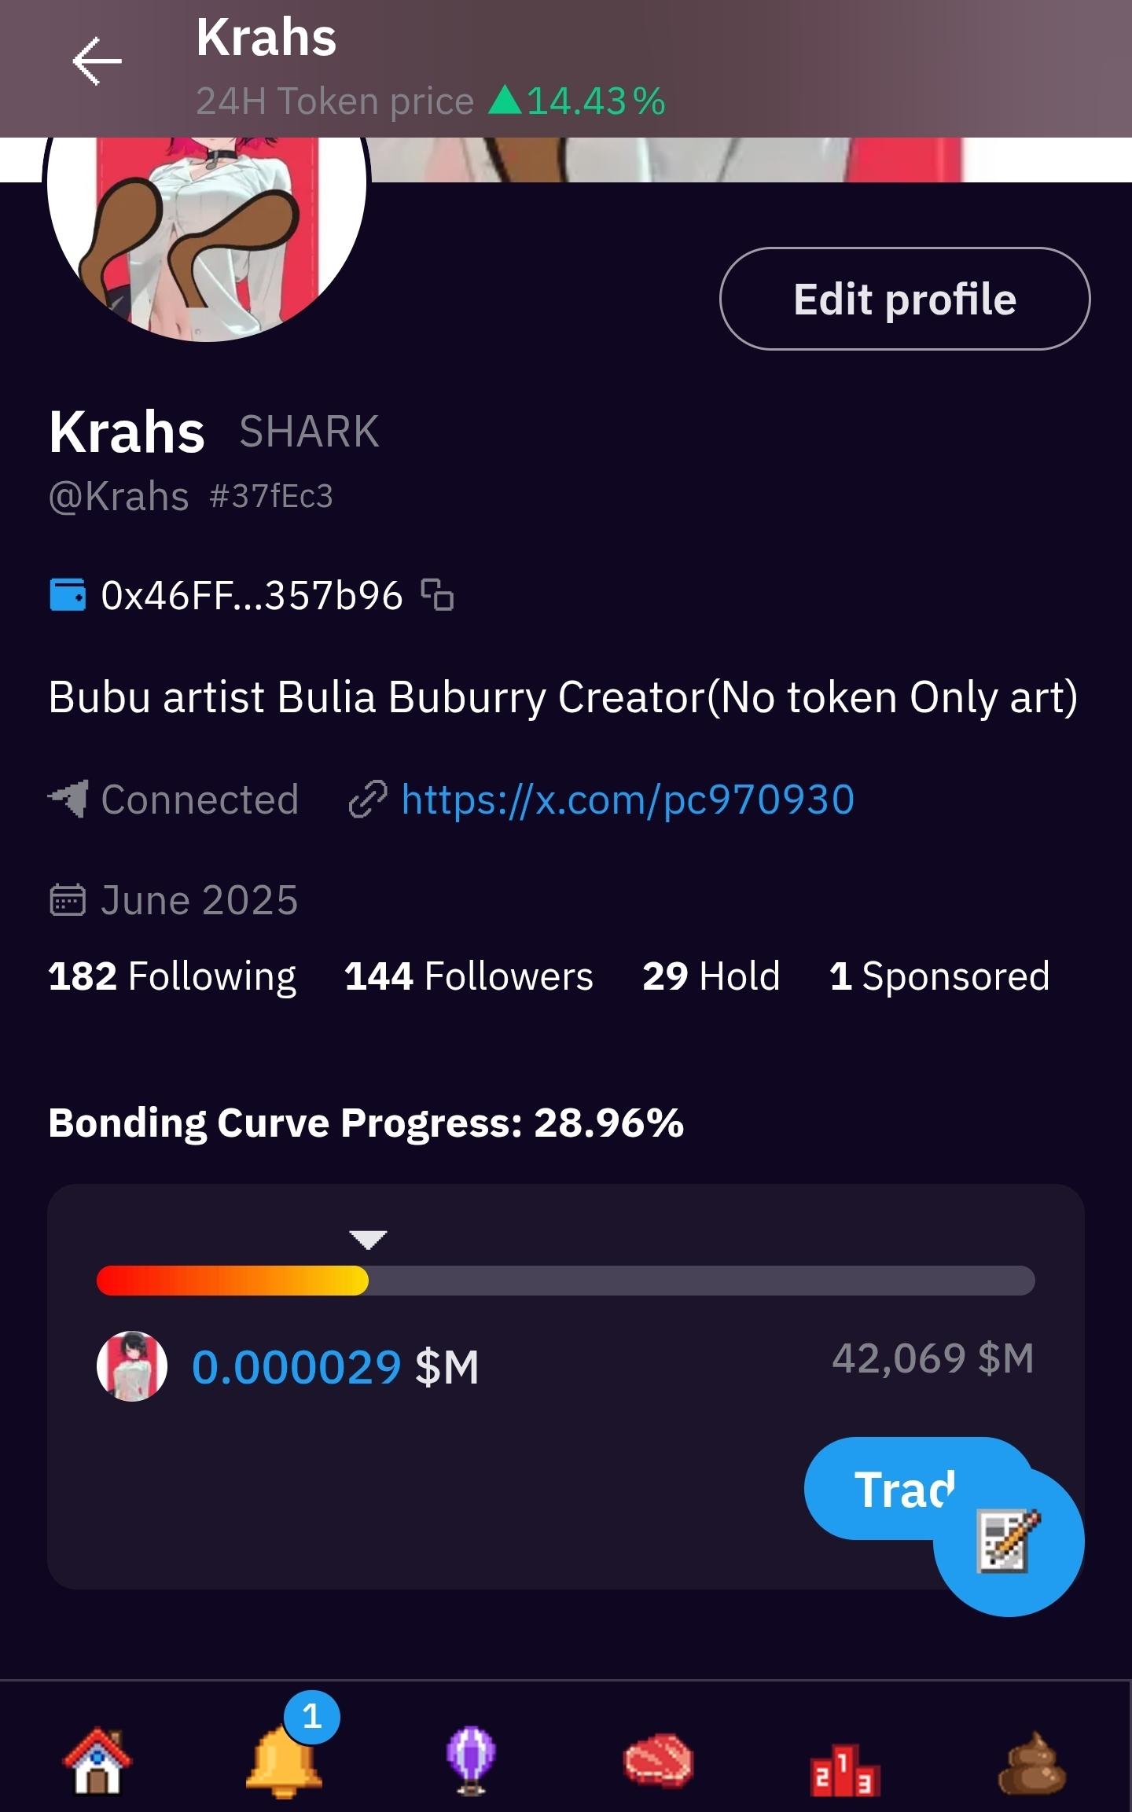
Task: Click the Edit profile button
Action: point(904,299)
